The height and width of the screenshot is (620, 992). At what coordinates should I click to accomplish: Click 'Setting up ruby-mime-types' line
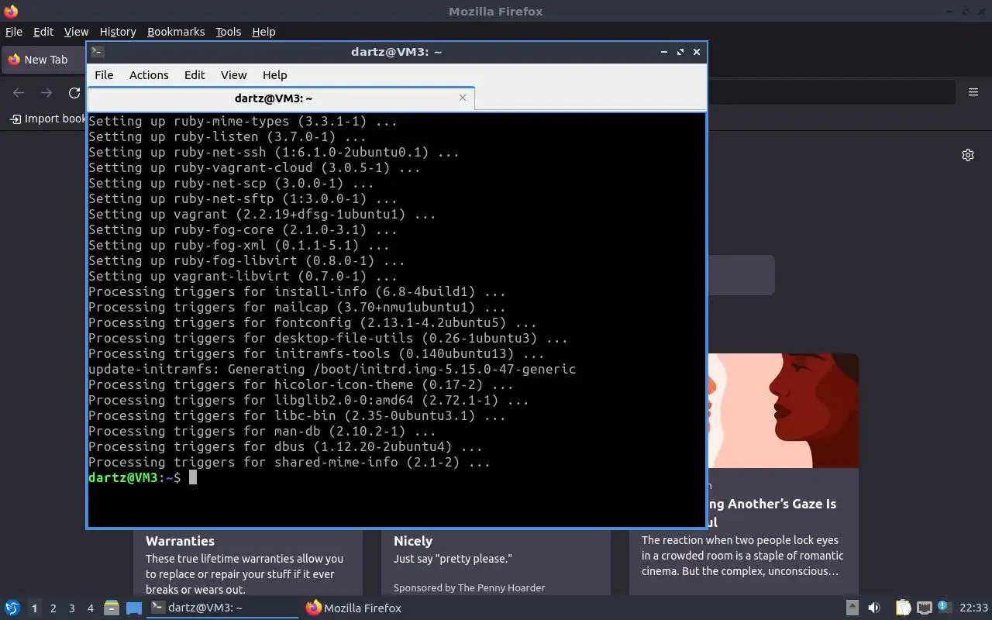point(243,121)
